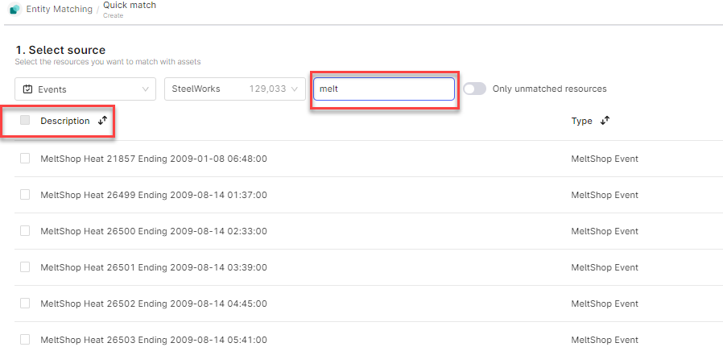The width and height of the screenshot is (723, 347).
Task: Click the Description column header
Action: tap(65, 121)
